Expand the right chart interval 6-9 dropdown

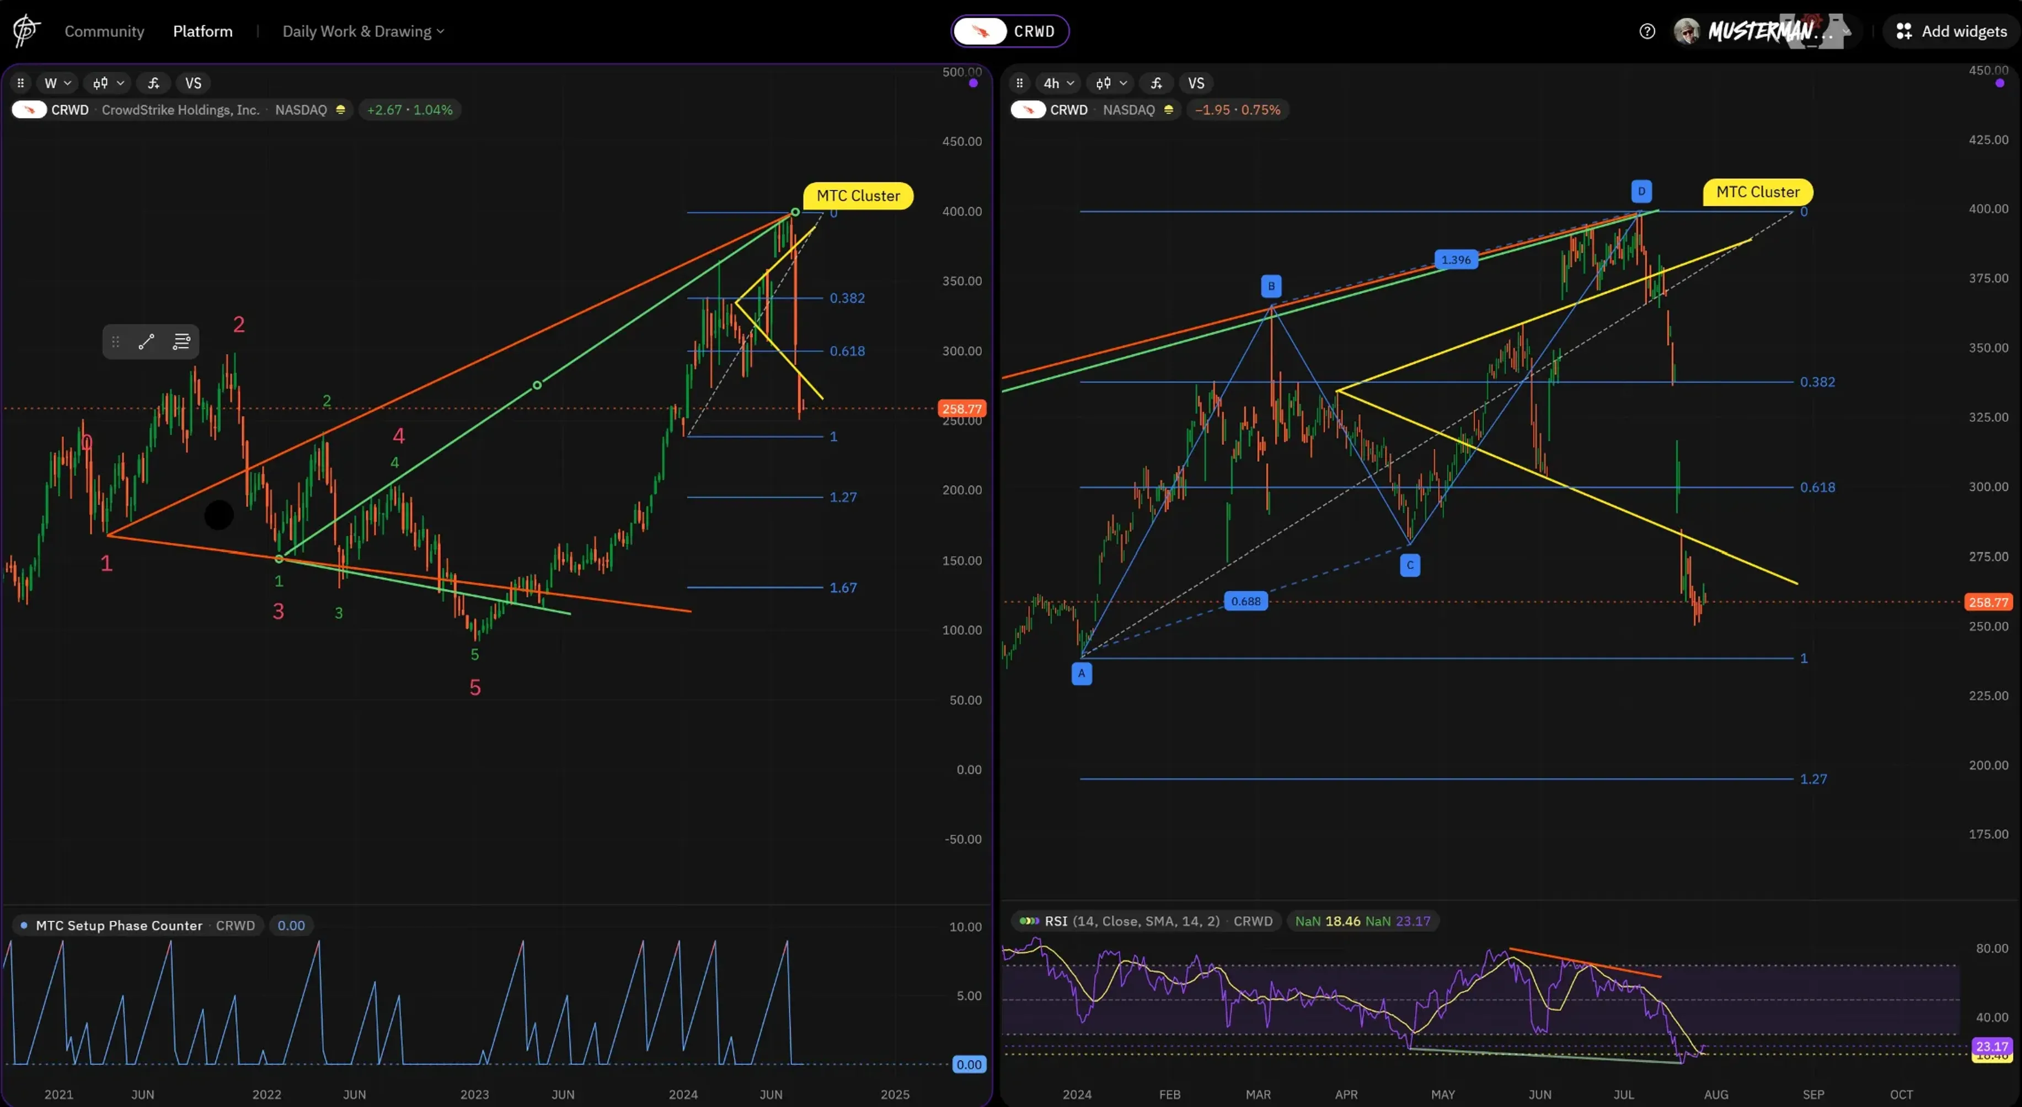(1109, 83)
